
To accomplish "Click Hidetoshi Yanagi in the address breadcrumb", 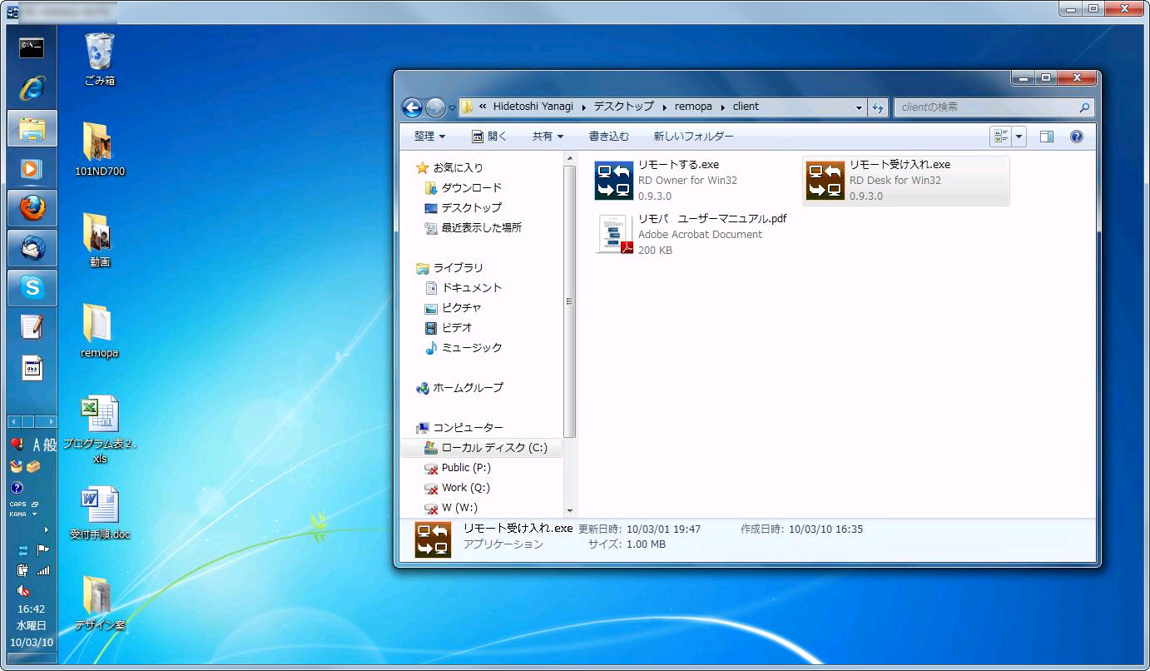I will [533, 107].
